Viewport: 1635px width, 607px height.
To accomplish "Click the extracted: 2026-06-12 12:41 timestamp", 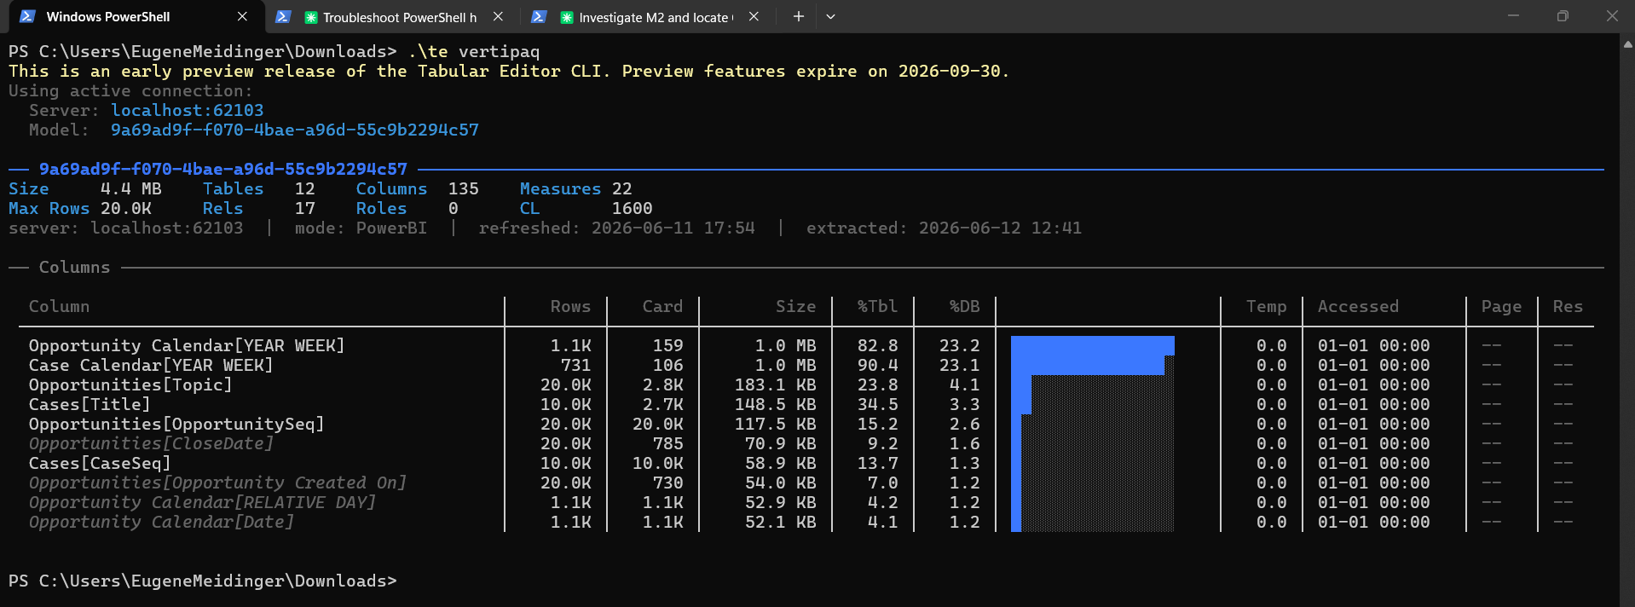I will click(x=944, y=228).
